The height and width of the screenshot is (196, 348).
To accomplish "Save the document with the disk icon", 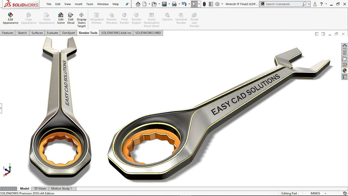I will [x=164, y=4].
